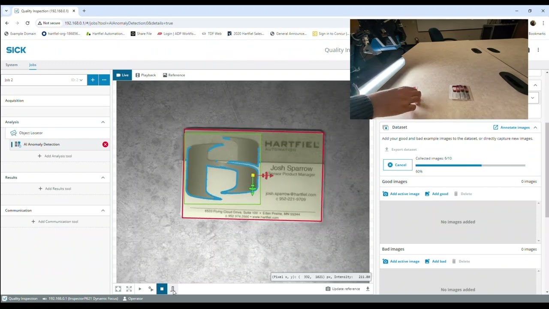Download image with download icon
This screenshot has width=549, height=309.
tap(368, 289)
